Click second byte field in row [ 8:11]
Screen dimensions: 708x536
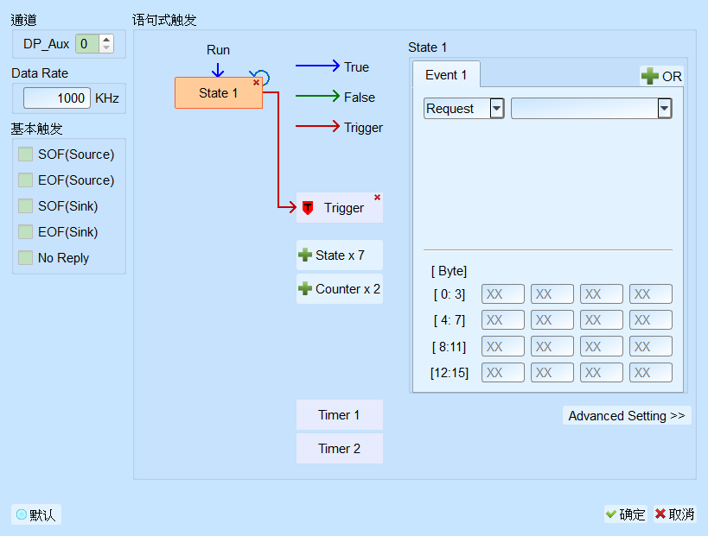[552, 346]
